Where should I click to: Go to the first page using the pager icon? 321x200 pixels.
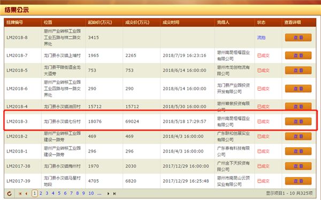[20, 194]
